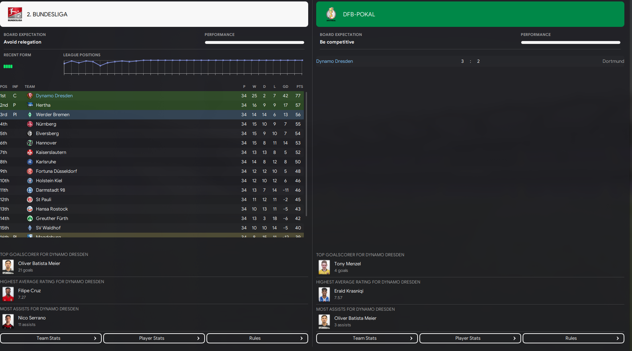Open the 2. Bundesliga competition header
The image size is (632, 351).
[154, 14]
